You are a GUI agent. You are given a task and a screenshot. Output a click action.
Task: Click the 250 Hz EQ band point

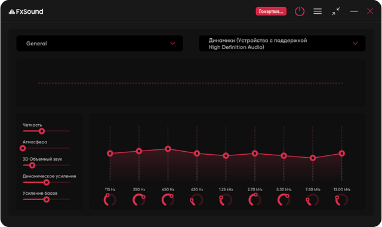pyautogui.click(x=139, y=151)
